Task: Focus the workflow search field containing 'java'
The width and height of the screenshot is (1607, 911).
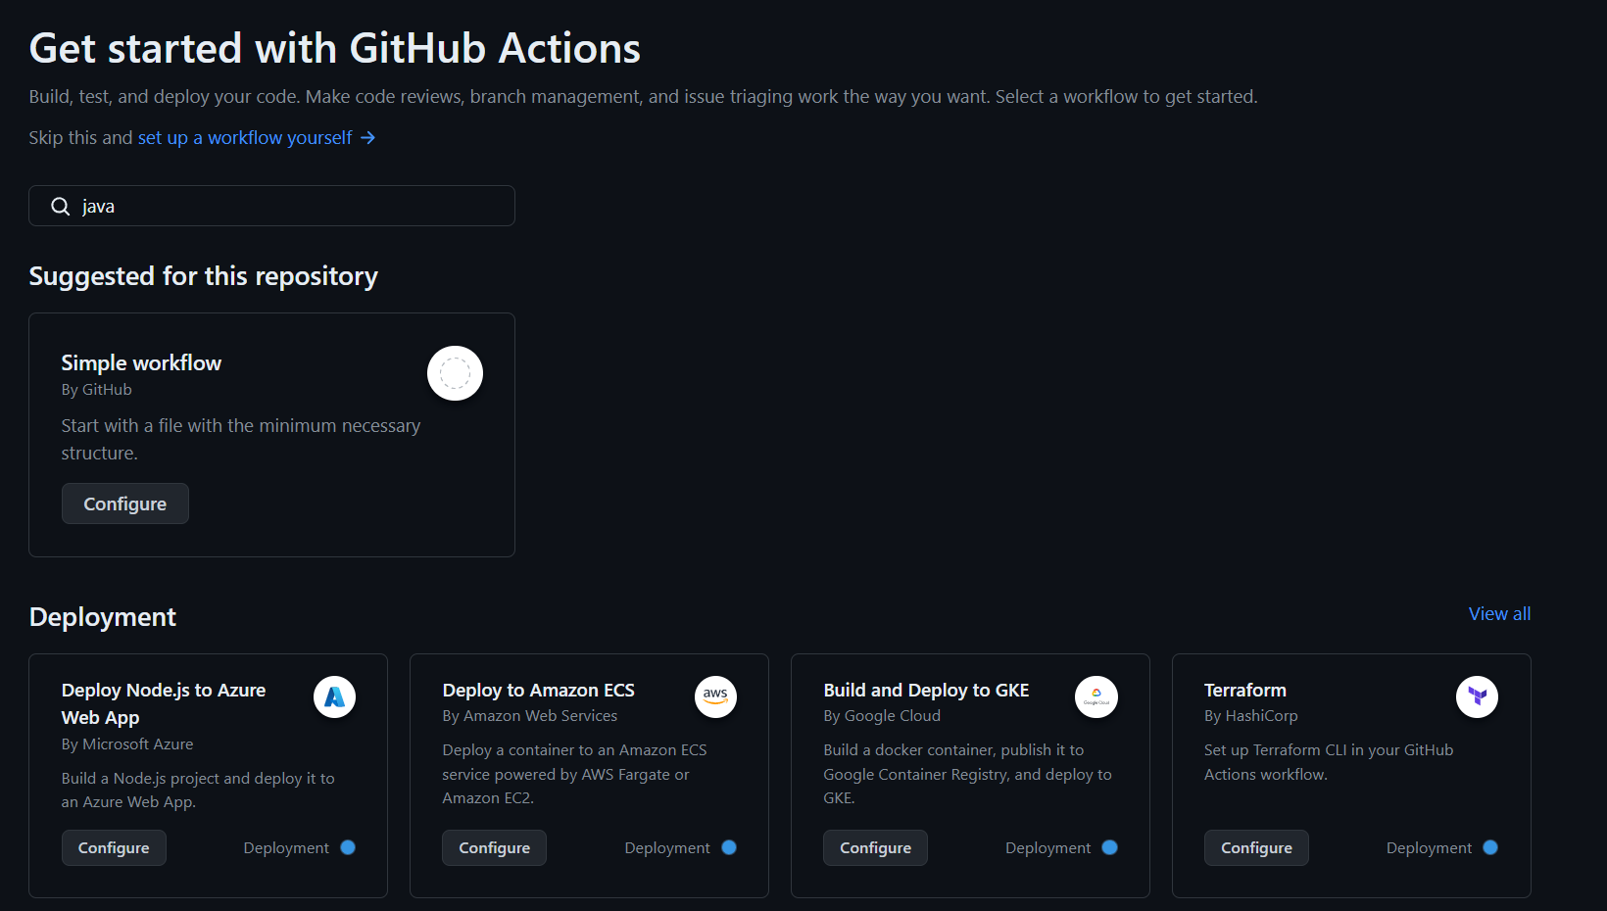Action: pyautogui.click(x=271, y=206)
